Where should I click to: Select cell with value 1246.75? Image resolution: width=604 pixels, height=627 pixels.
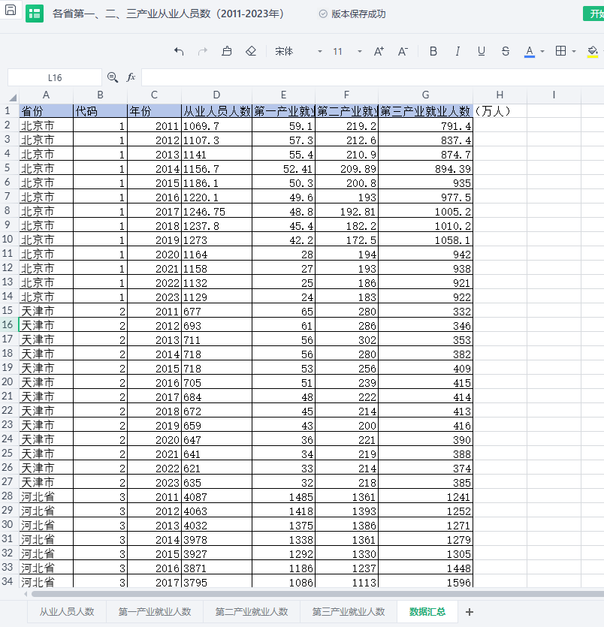tap(216, 212)
